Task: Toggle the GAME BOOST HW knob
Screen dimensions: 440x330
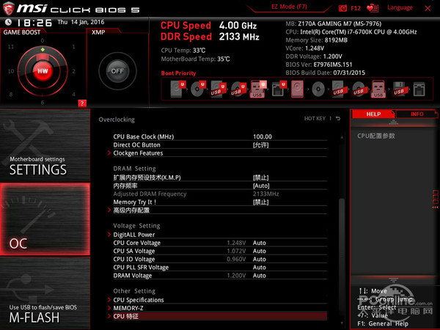Action: pos(43,71)
